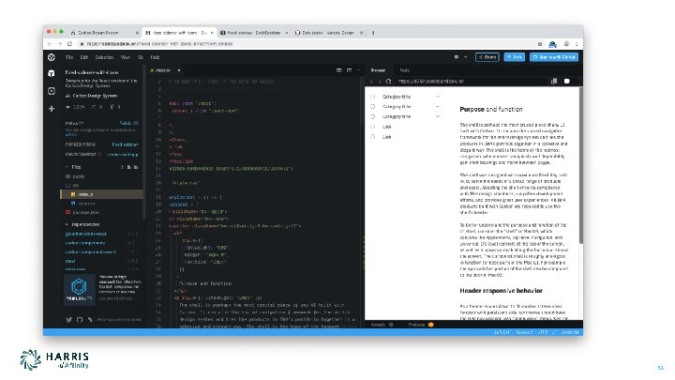Screen dimensions: 675x380
Task: Open the Go menu
Action: (141, 57)
